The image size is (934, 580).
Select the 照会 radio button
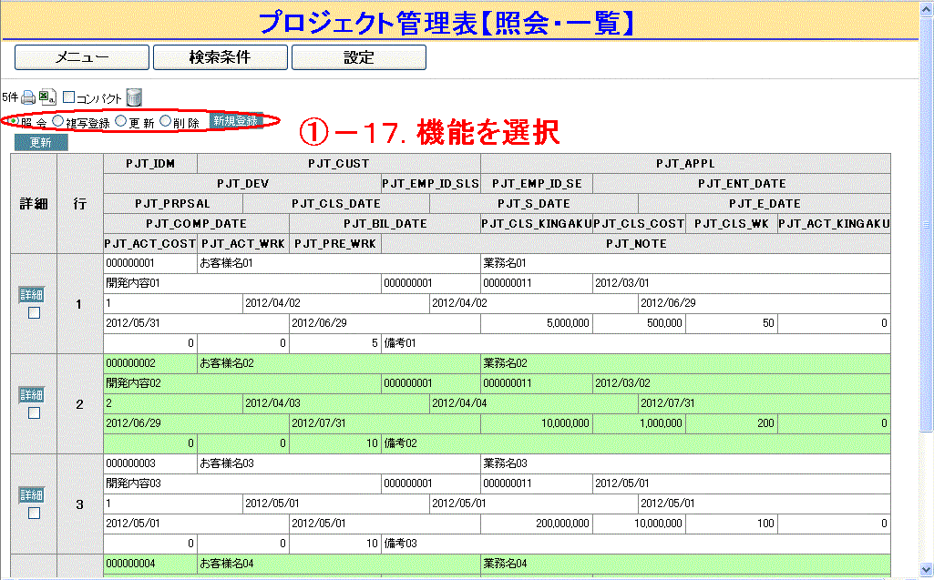click(13, 121)
